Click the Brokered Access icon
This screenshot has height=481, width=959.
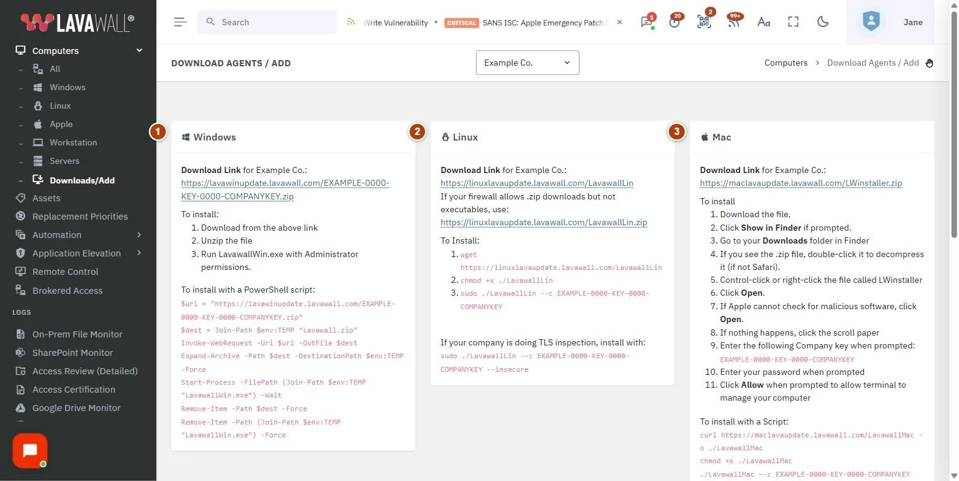pyautogui.click(x=21, y=291)
